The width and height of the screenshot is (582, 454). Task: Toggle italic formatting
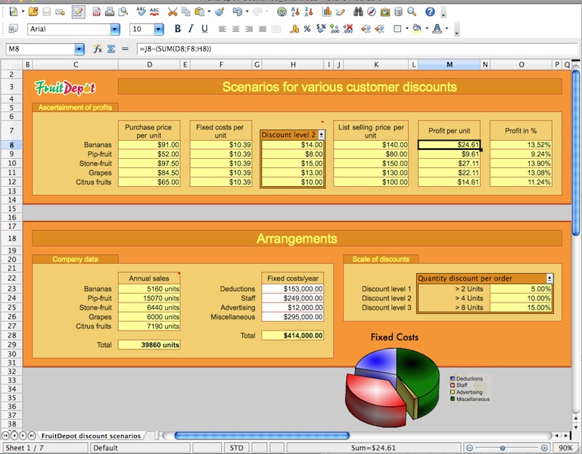pyautogui.click(x=191, y=30)
